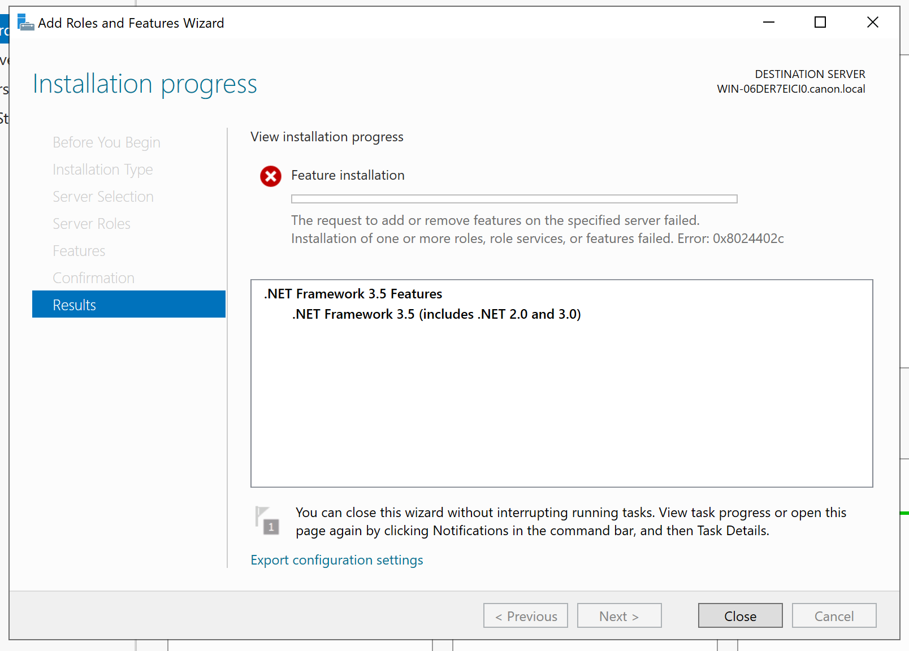
Task: Click the Cancel button
Action: [834, 615]
